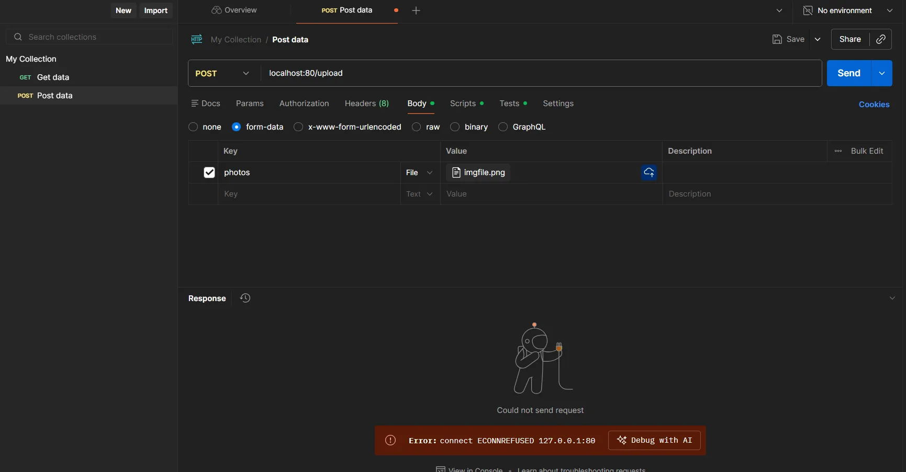Switch to the Settings tab

pos(558,103)
